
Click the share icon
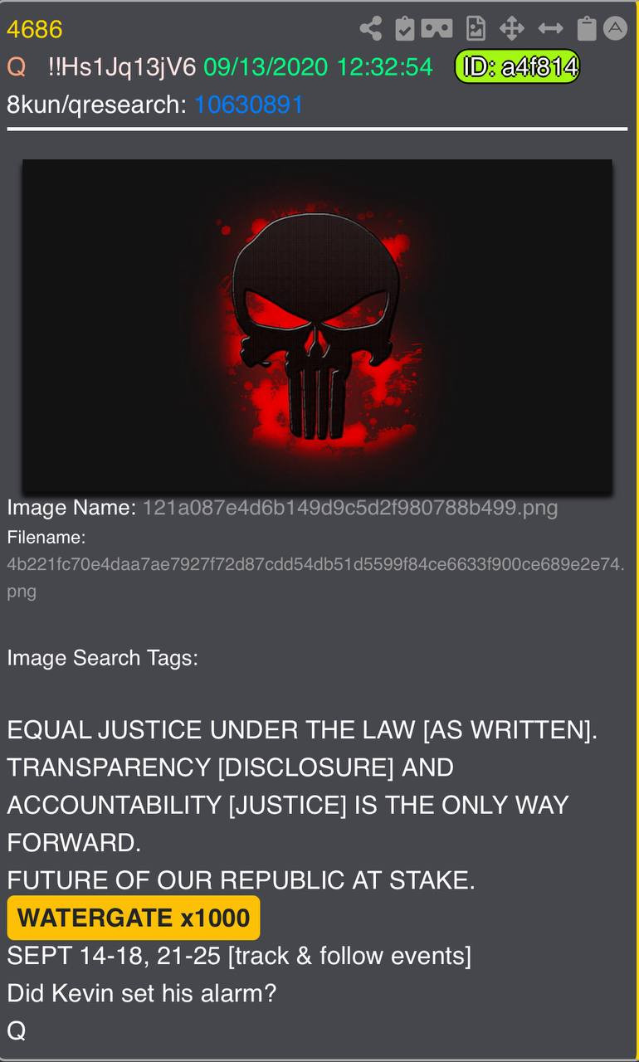371,28
